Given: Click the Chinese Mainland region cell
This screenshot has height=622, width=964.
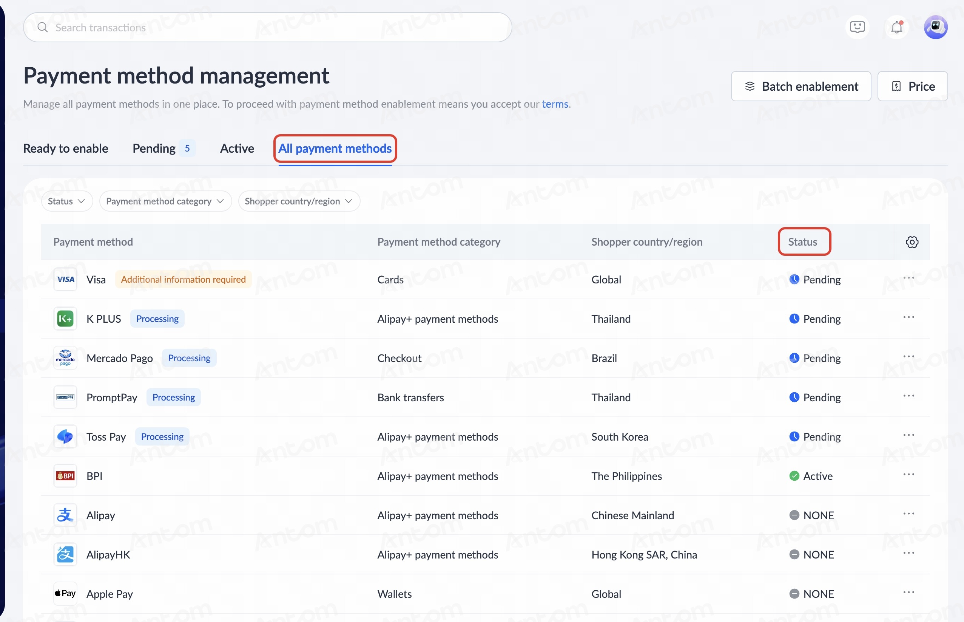Looking at the screenshot, I should [633, 515].
